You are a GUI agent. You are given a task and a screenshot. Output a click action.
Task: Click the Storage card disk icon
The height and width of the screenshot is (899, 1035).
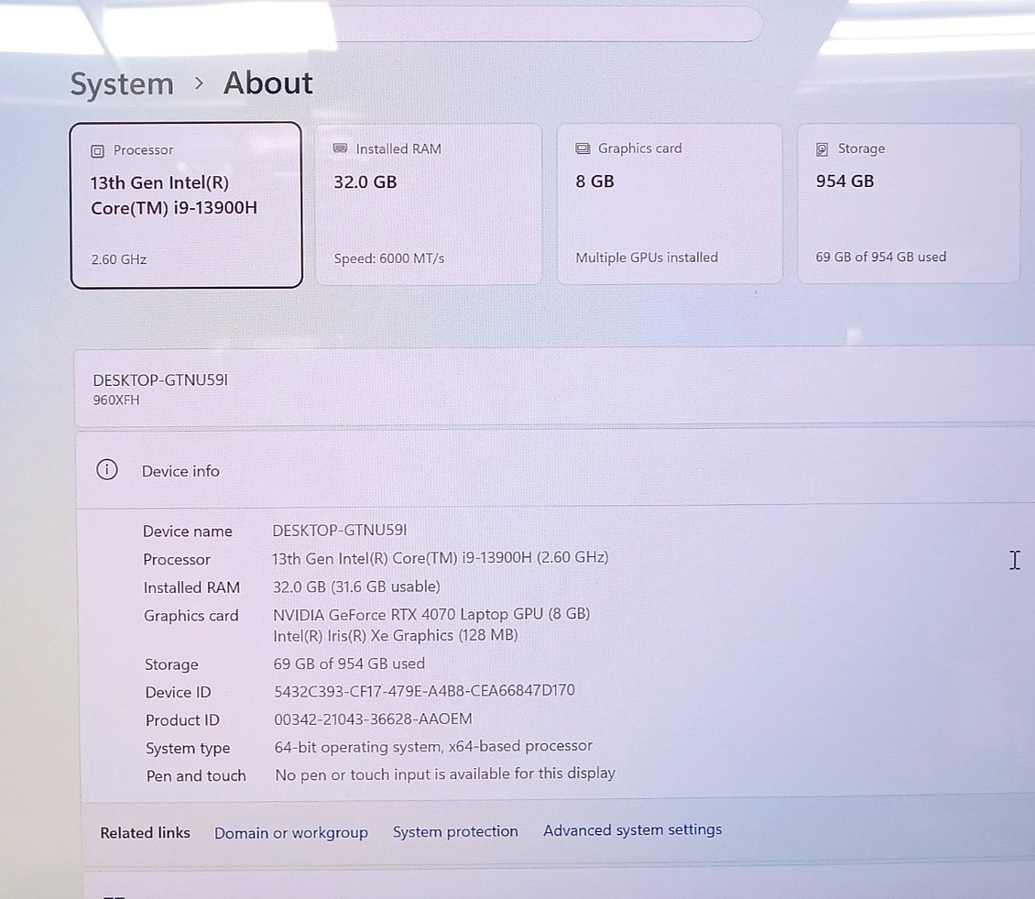coord(822,149)
